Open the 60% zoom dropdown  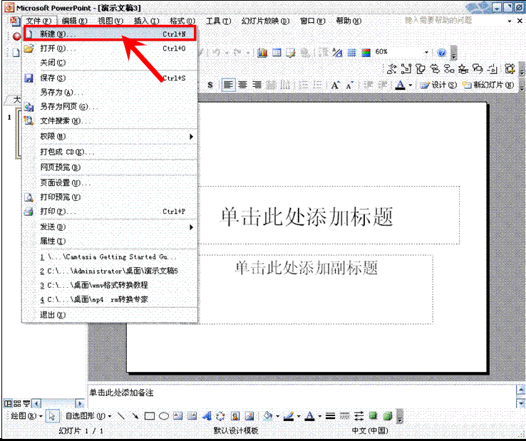426,52
